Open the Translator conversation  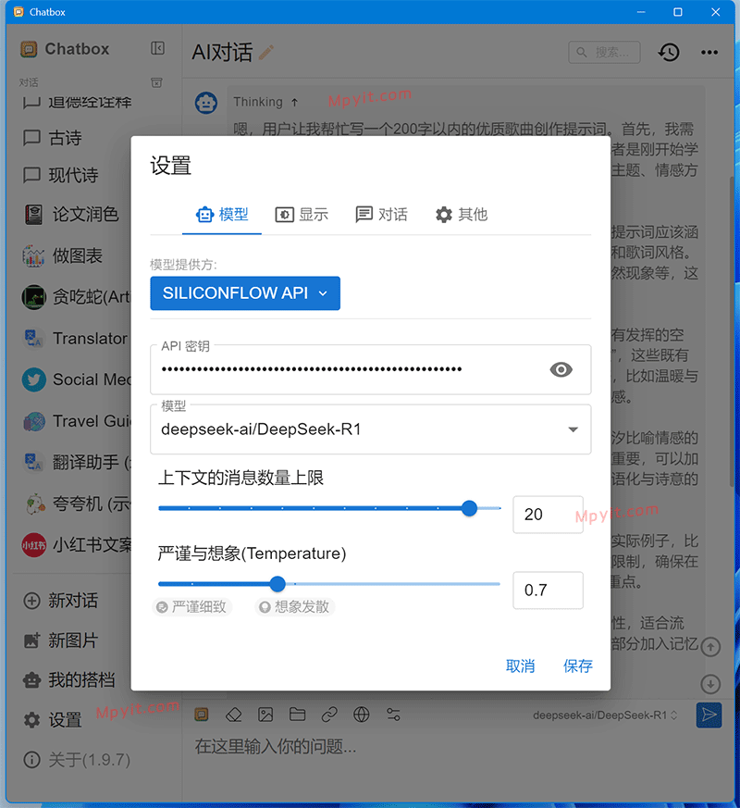click(x=72, y=338)
